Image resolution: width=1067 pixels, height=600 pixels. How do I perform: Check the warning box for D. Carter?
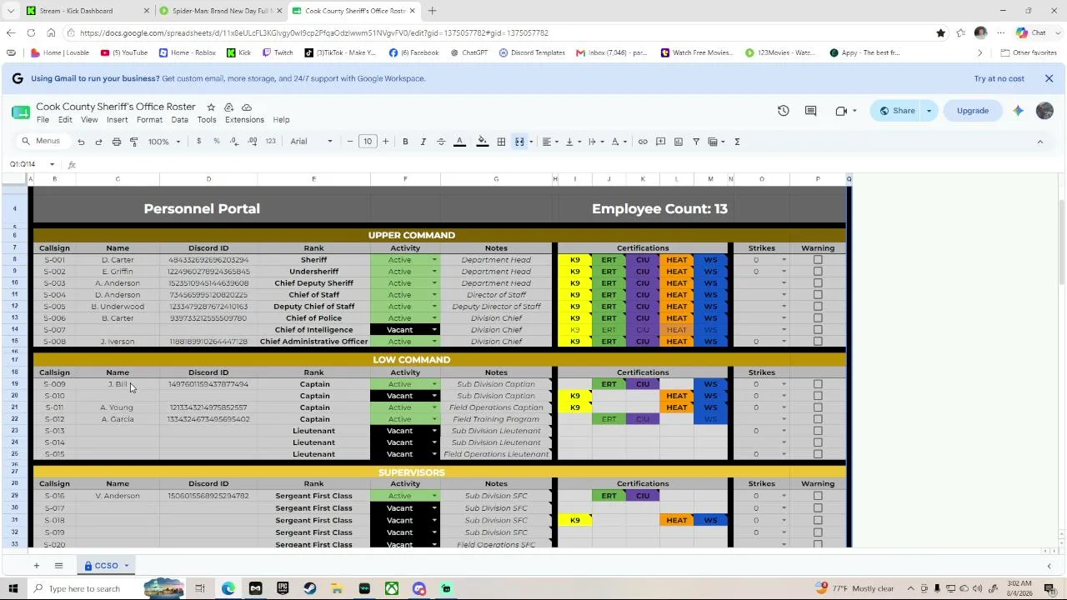point(818,260)
